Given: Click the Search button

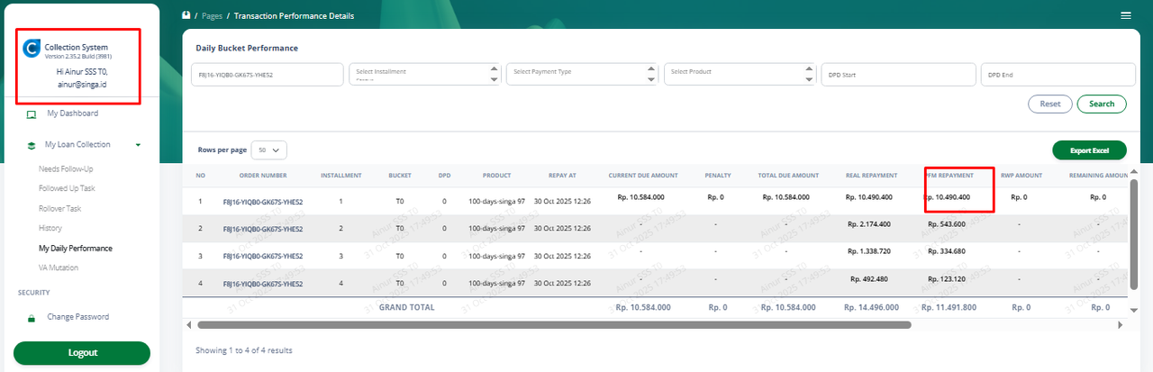Looking at the screenshot, I should [1102, 104].
